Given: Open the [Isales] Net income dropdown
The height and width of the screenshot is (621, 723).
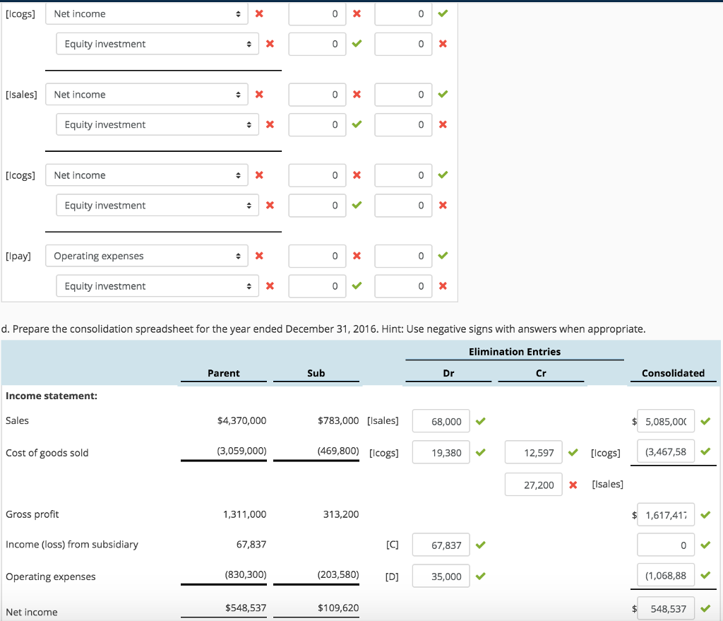Looking at the screenshot, I should coord(146,94).
